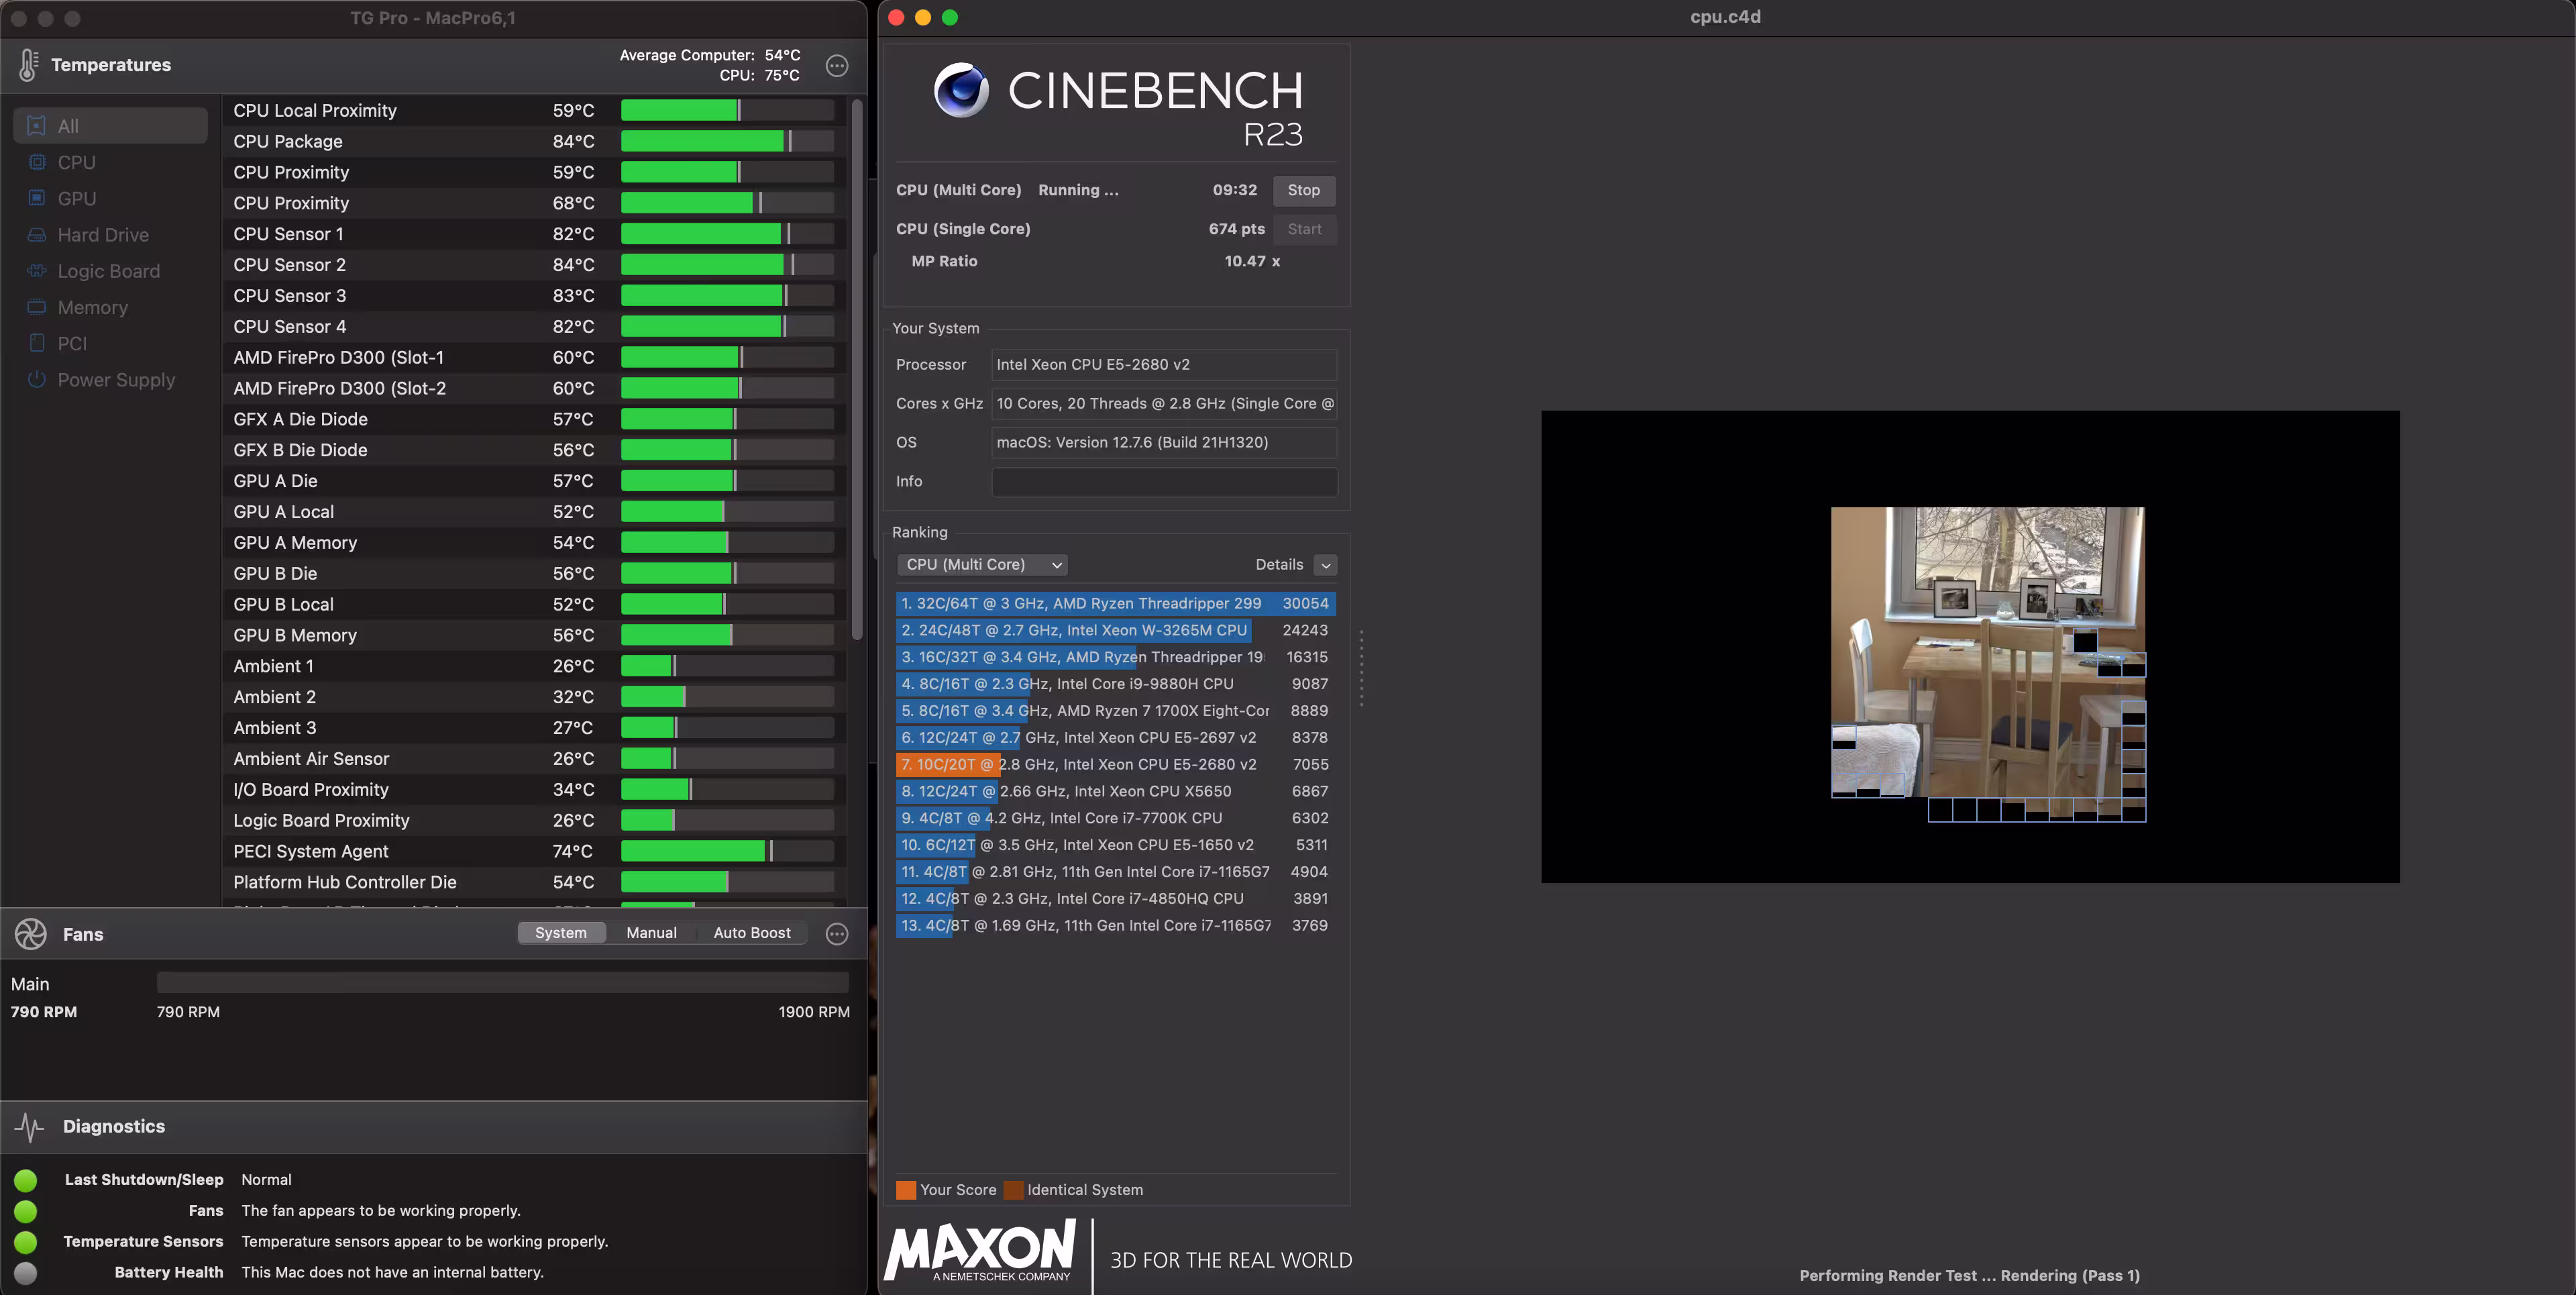
Task: Expand the ranking Details dropdown
Action: 1326,565
